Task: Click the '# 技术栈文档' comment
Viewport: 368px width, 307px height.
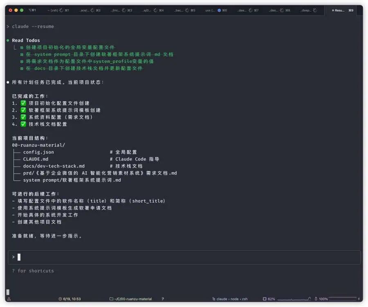Action: coord(126,166)
